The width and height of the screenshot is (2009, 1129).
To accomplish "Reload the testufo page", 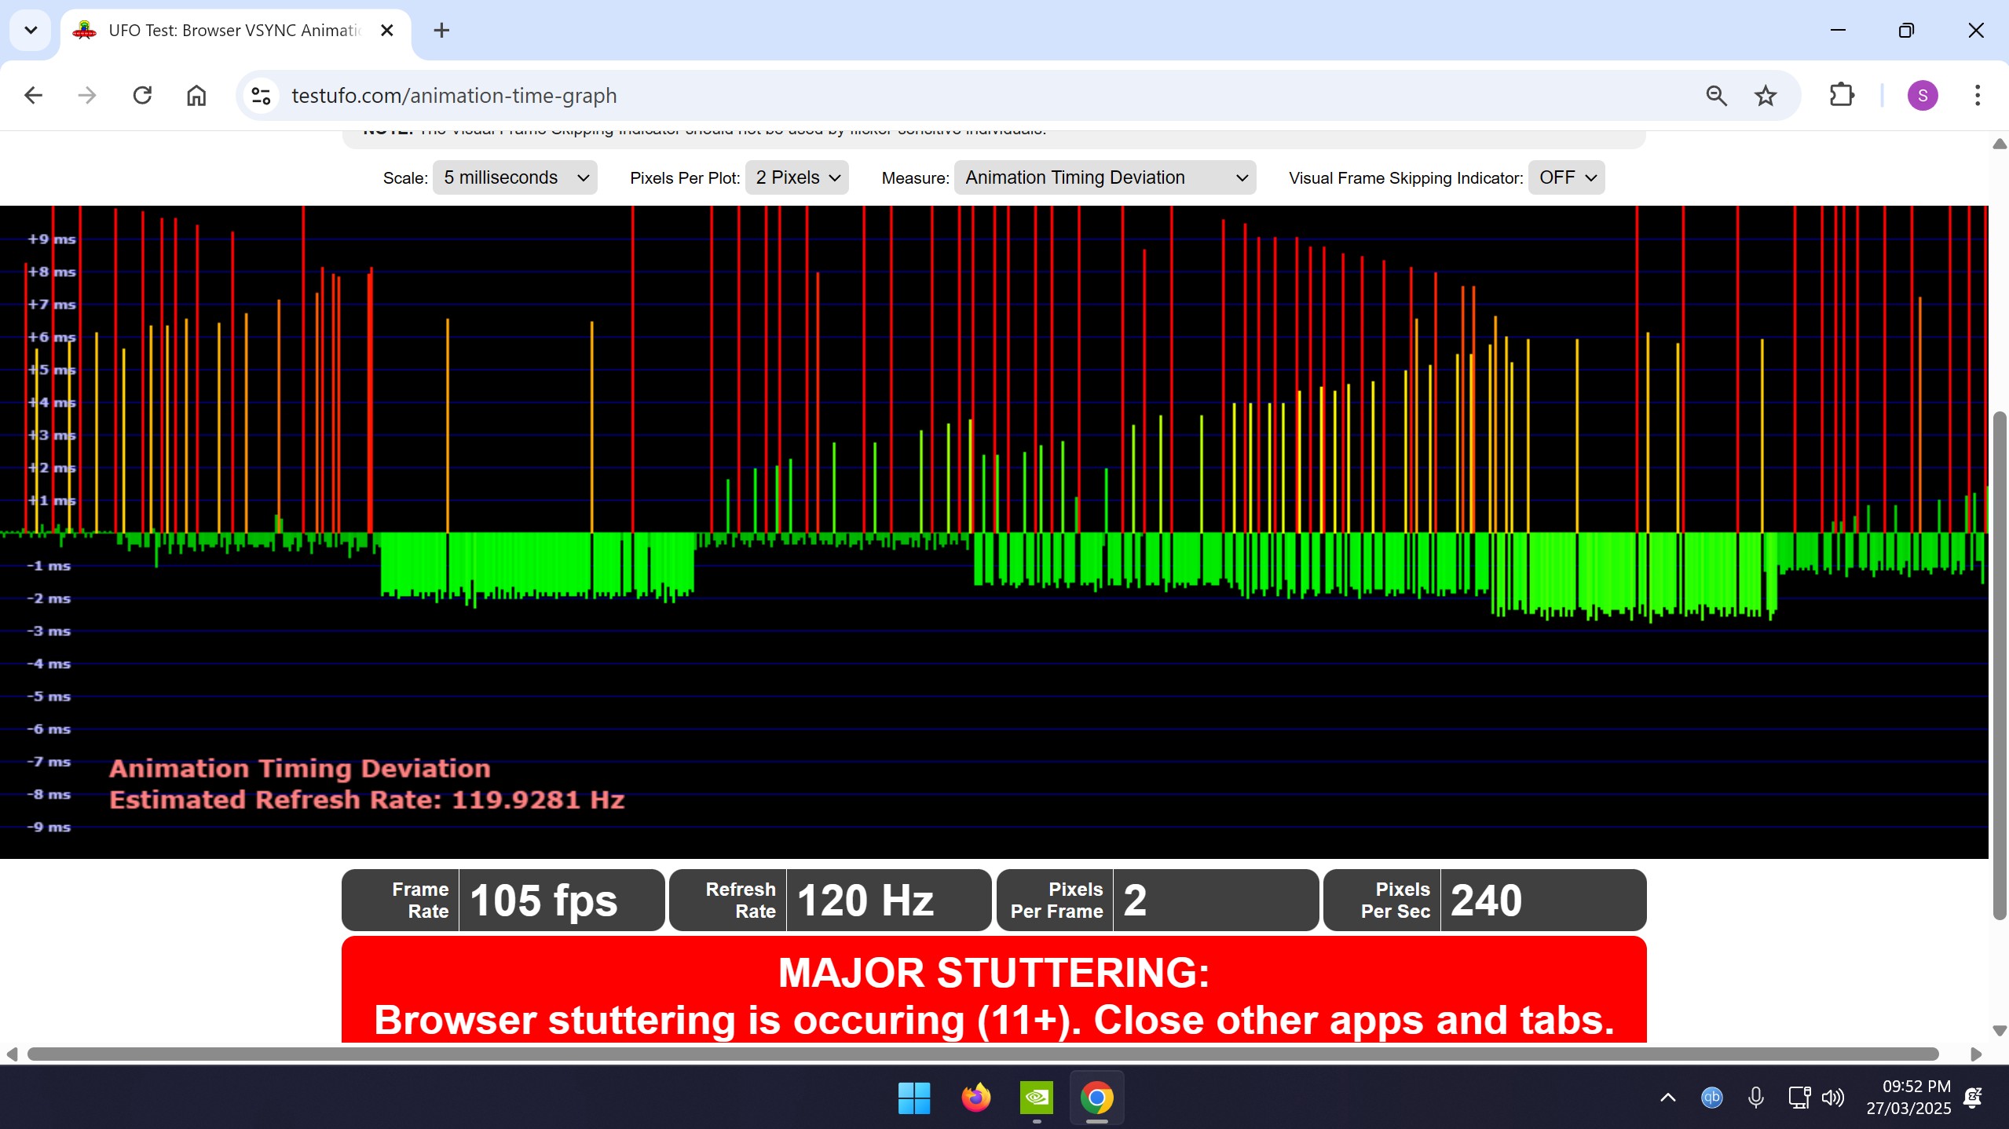I will (142, 96).
